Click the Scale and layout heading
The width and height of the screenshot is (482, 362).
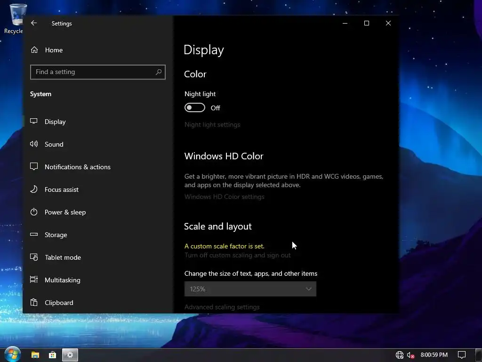(x=217, y=227)
